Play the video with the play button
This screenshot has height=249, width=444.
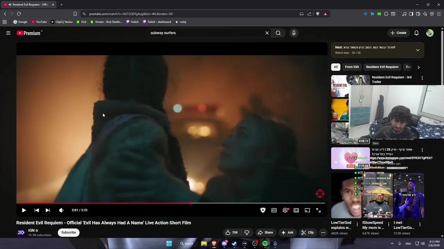point(24,210)
